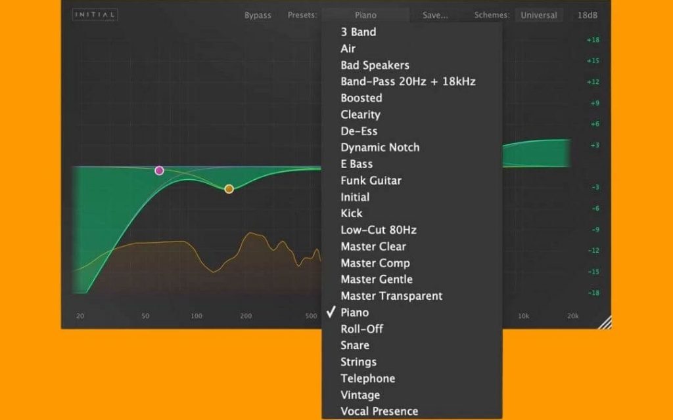Select the Kick preset
The image size is (673, 420).
[x=351, y=213]
